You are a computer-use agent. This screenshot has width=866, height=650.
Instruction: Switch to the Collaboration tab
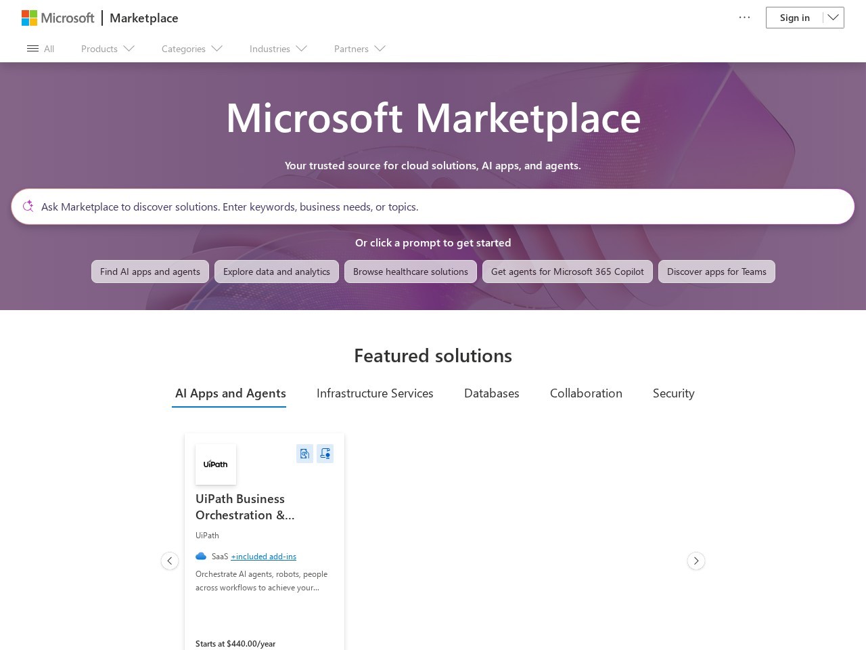[586, 393]
